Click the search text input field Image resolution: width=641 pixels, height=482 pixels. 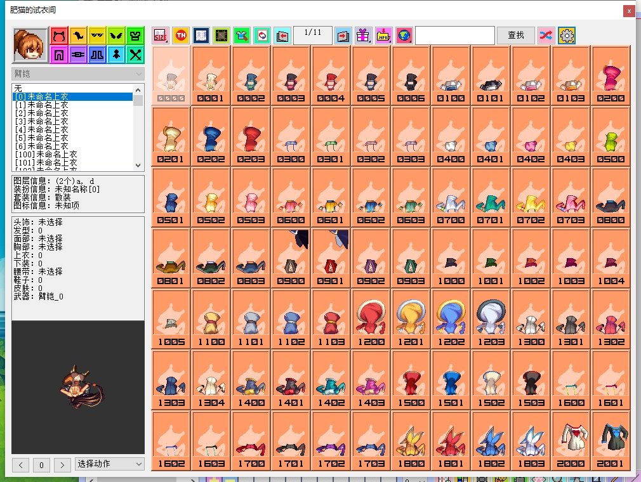pos(455,36)
